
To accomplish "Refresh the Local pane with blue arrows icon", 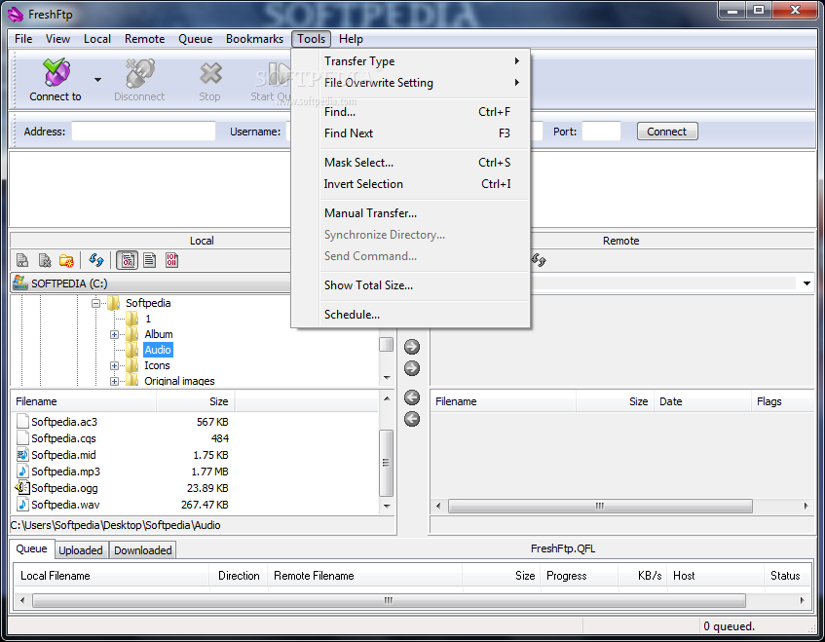I will 96,259.
